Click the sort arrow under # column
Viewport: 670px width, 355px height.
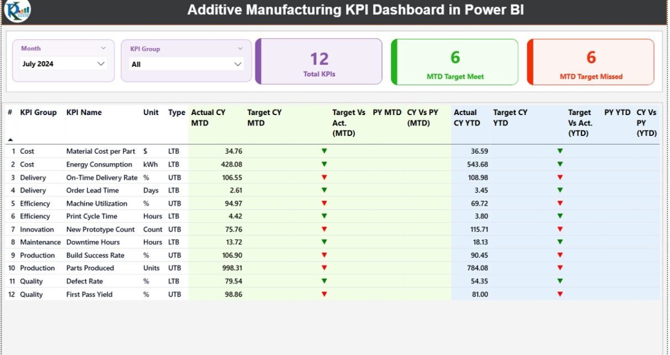click(x=10, y=140)
